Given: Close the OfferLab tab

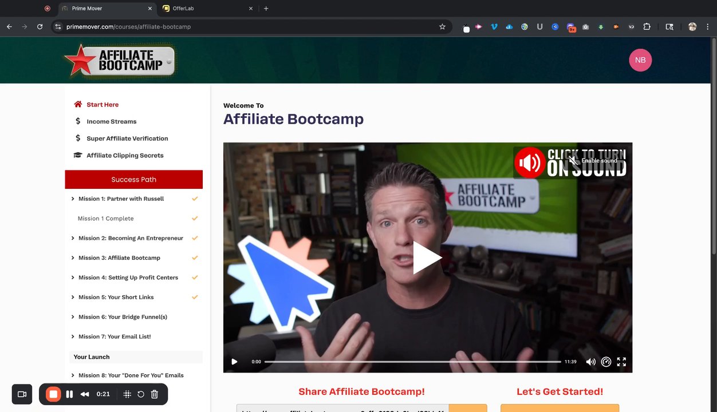Looking at the screenshot, I should tap(250, 9).
